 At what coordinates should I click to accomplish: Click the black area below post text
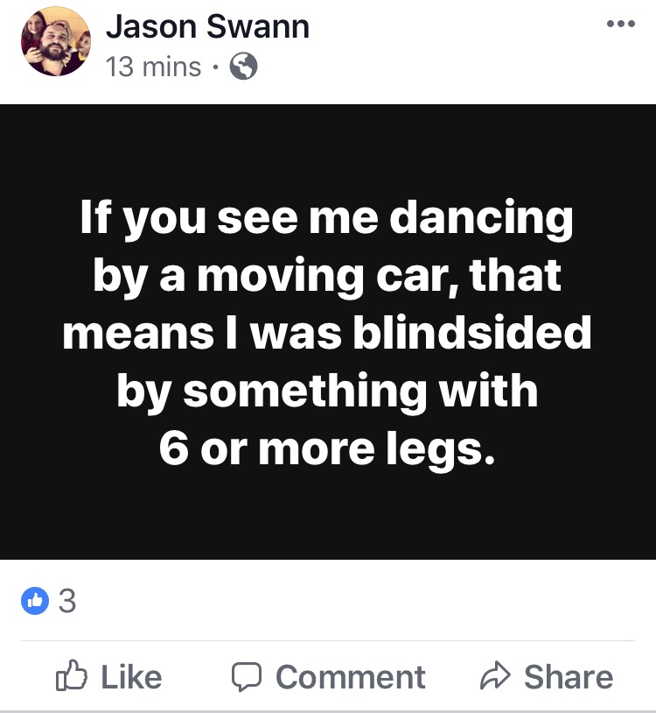[327, 517]
